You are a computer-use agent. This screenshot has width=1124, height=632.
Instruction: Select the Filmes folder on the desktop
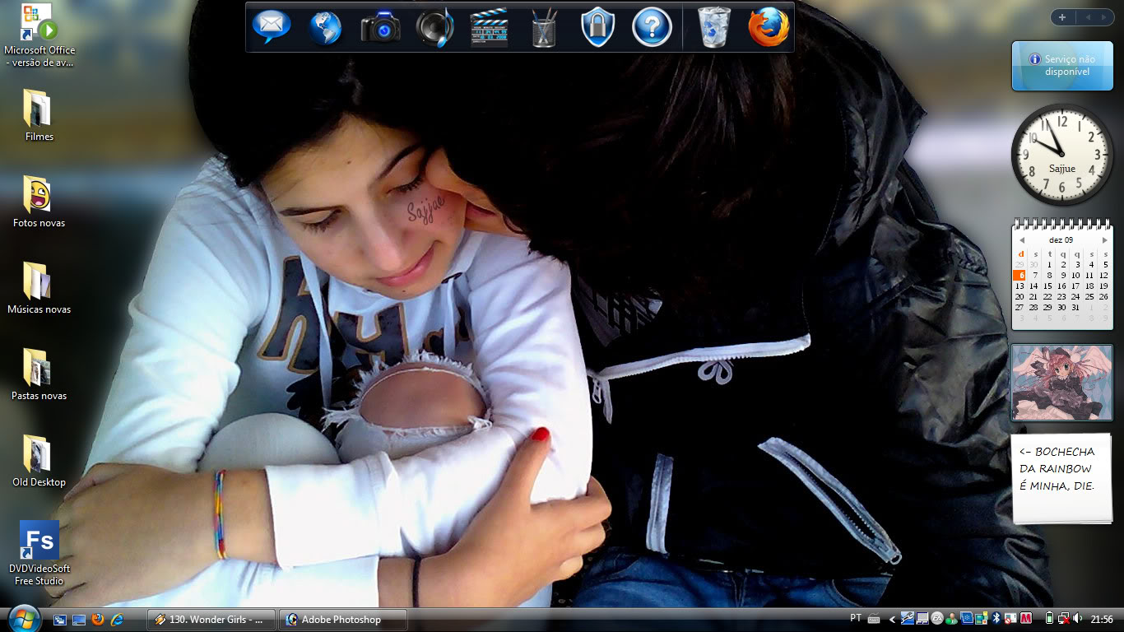(39, 115)
